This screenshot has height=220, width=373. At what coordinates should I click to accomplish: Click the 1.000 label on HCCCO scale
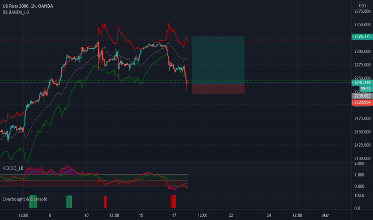point(359,175)
